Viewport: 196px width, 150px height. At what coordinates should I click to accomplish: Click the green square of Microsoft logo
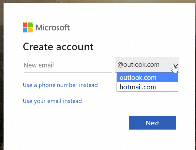coord(30,25)
